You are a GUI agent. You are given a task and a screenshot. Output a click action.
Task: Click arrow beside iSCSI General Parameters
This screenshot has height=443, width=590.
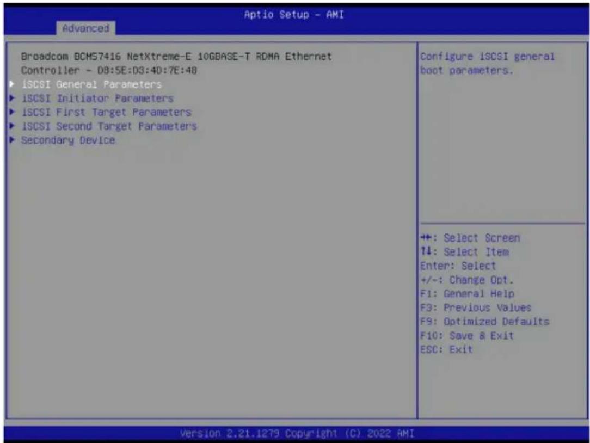(12, 84)
